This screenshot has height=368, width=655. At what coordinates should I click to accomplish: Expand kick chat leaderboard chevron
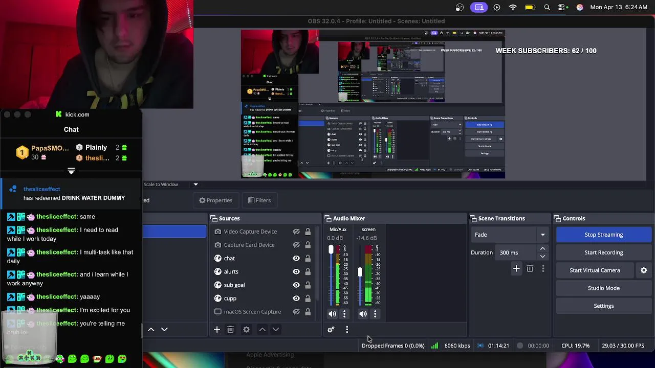pyautogui.click(x=71, y=171)
